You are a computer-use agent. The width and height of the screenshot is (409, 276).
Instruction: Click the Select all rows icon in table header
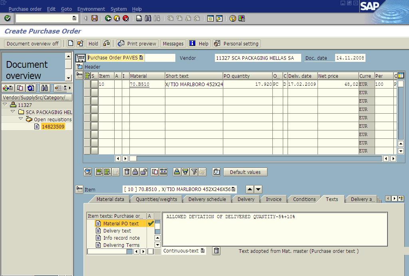(x=87, y=76)
